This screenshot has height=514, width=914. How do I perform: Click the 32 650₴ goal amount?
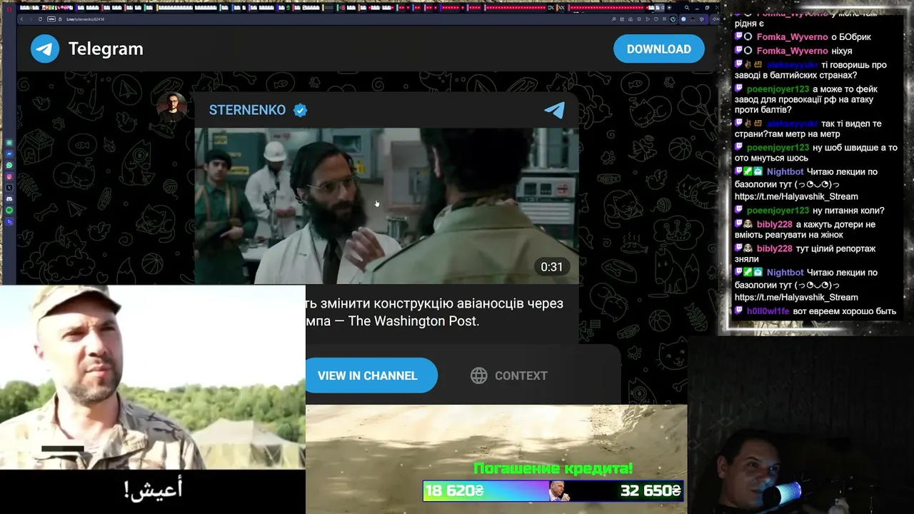point(651,490)
